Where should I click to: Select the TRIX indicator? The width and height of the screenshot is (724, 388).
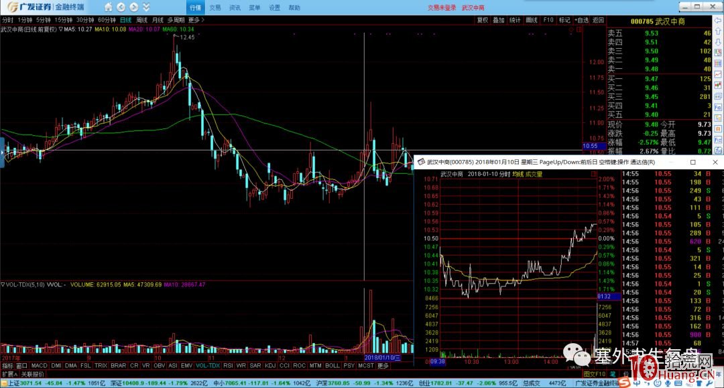(101, 365)
